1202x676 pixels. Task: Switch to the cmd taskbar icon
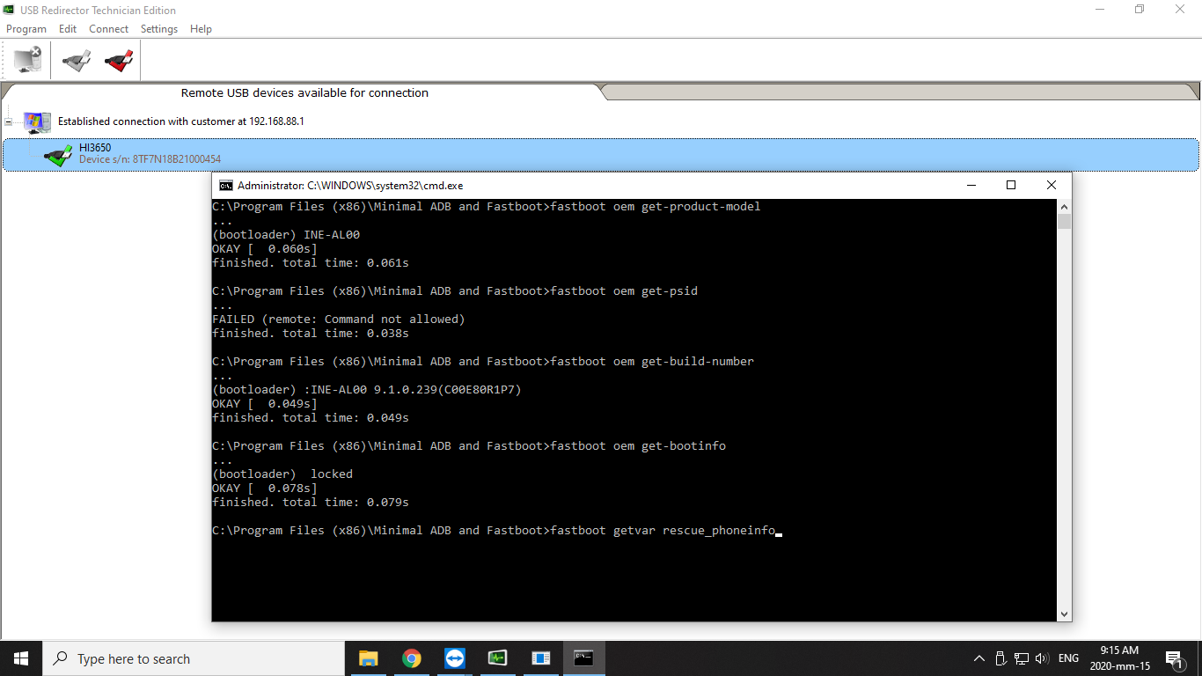point(583,658)
